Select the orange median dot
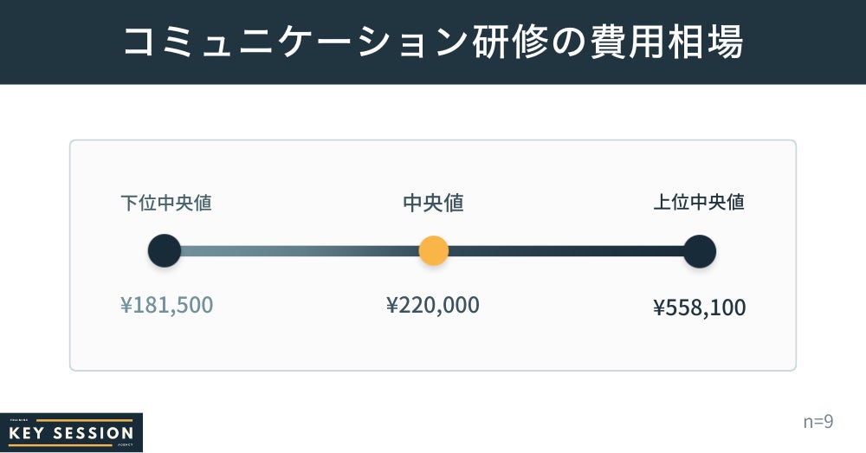This screenshot has height=453, width=866. pyautogui.click(x=433, y=251)
